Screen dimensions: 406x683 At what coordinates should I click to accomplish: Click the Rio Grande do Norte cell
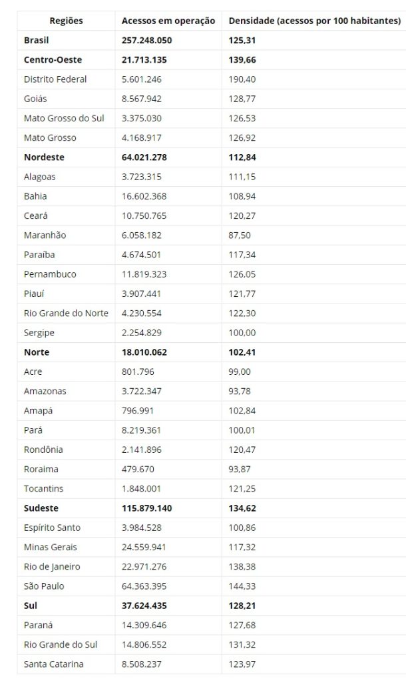pos(66,313)
